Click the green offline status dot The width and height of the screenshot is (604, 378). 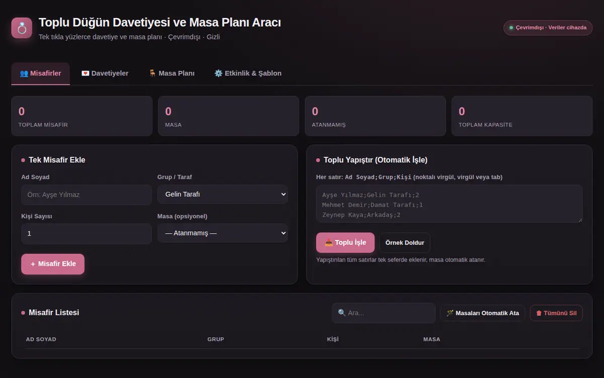pos(511,28)
